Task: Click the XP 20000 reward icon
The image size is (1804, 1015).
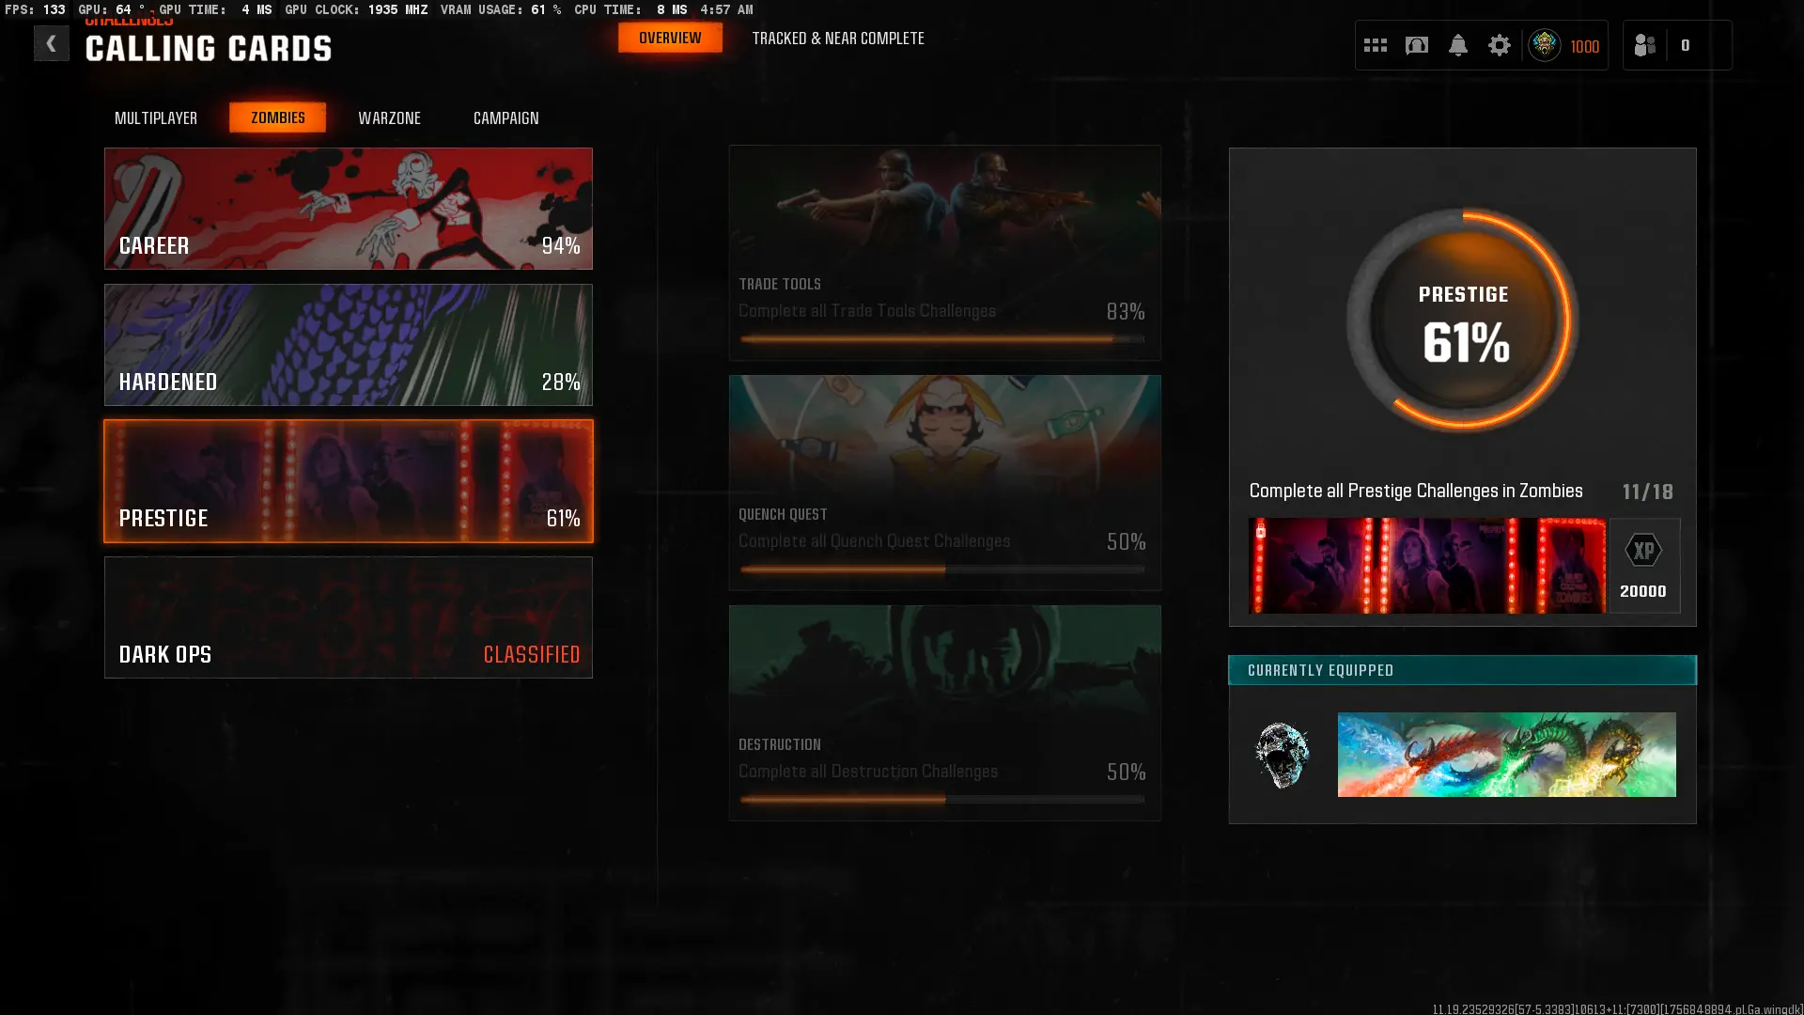Action: tap(1643, 566)
